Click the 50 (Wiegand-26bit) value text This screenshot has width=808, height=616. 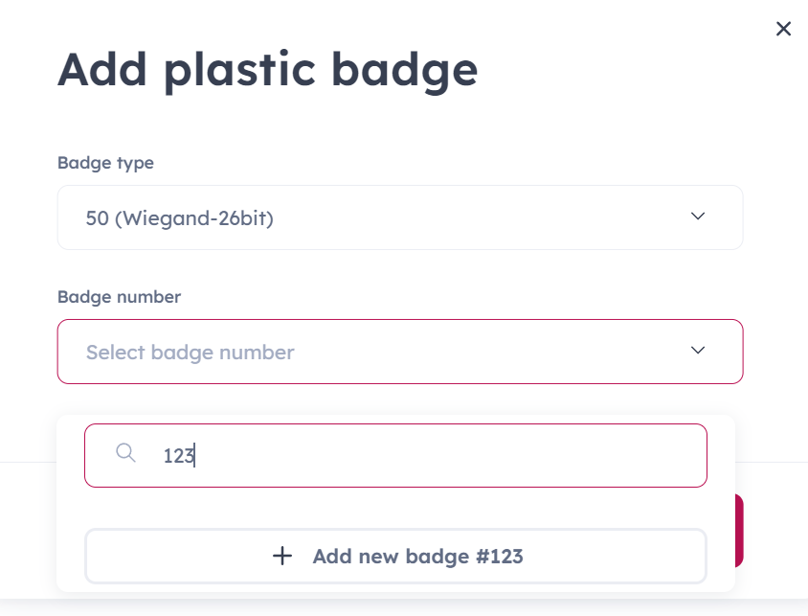pos(179,218)
